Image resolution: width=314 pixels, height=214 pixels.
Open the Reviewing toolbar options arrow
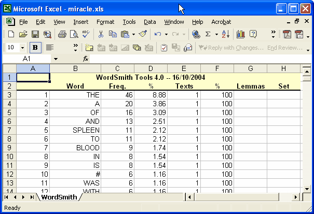(308, 50)
